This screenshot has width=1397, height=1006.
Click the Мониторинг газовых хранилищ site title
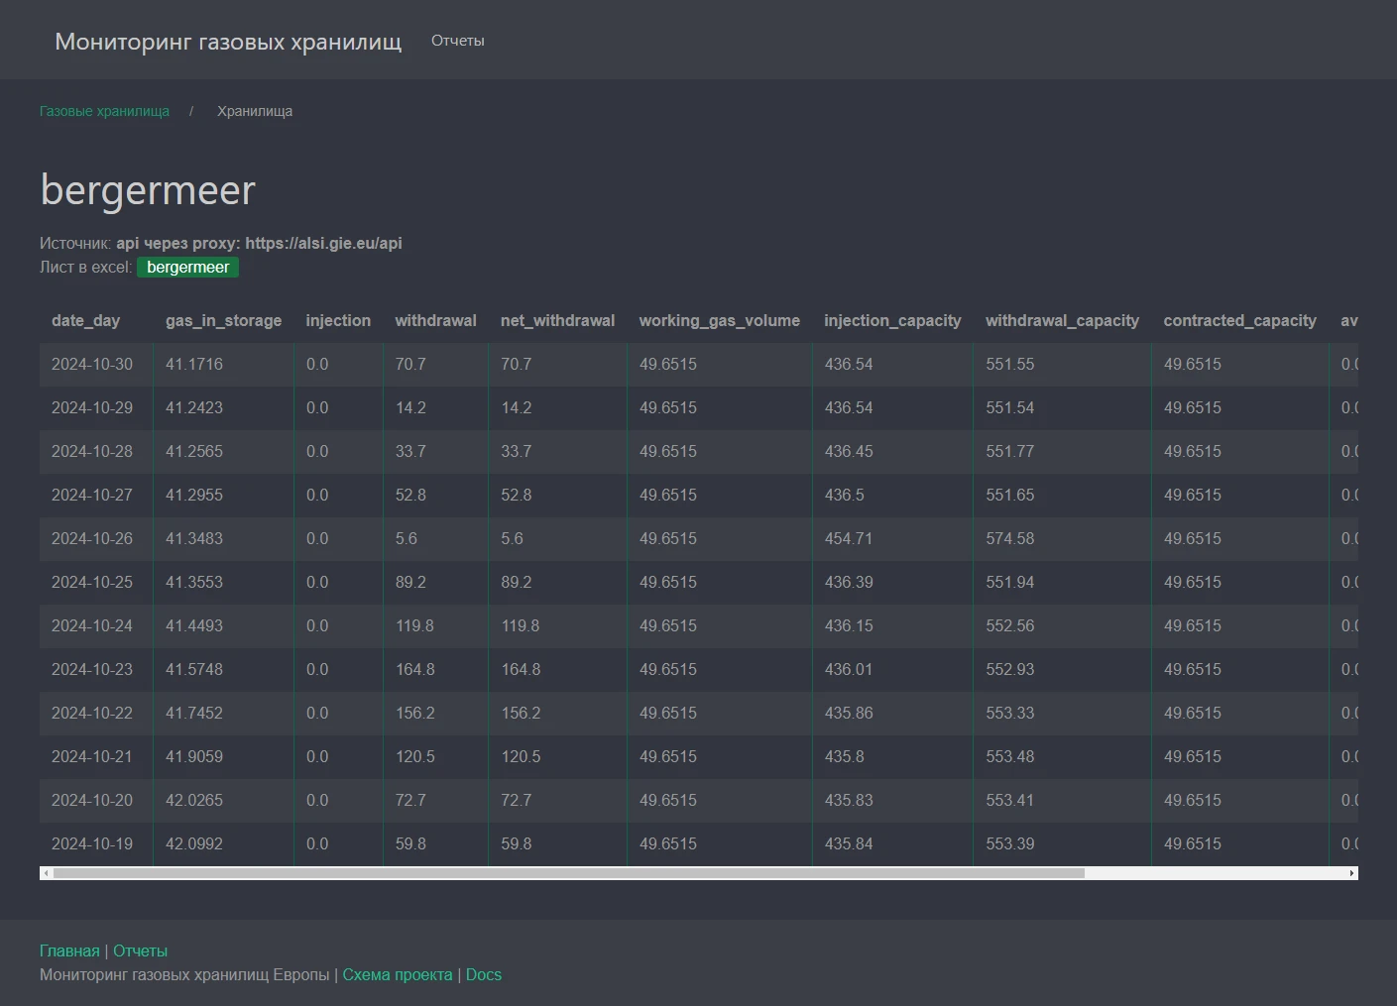pos(228,42)
